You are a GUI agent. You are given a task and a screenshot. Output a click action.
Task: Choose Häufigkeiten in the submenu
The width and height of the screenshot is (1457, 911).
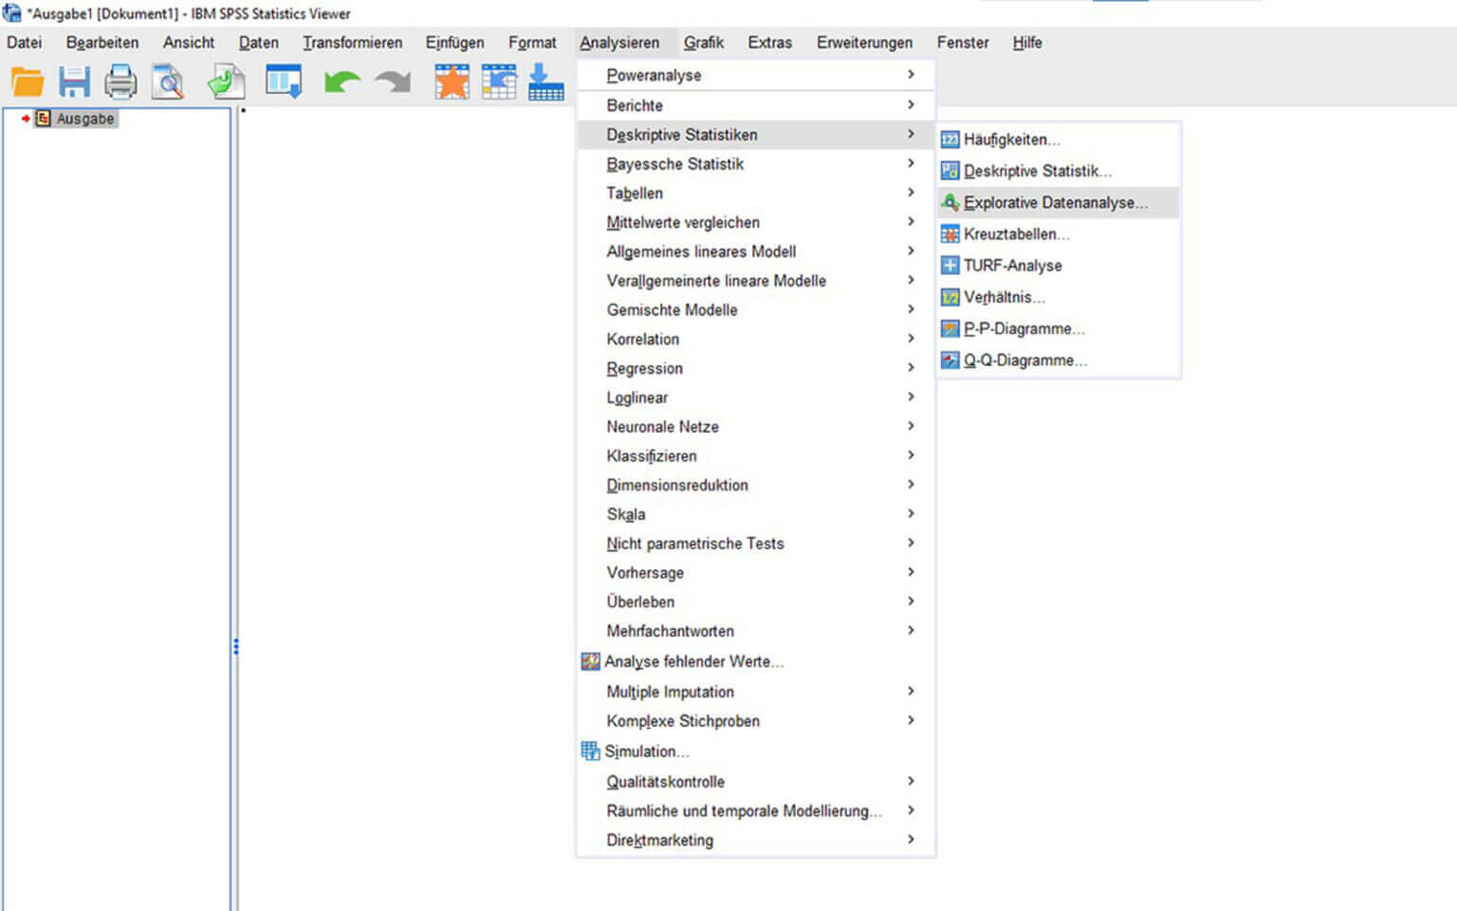pyautogui.click(x=1011, y=139)
